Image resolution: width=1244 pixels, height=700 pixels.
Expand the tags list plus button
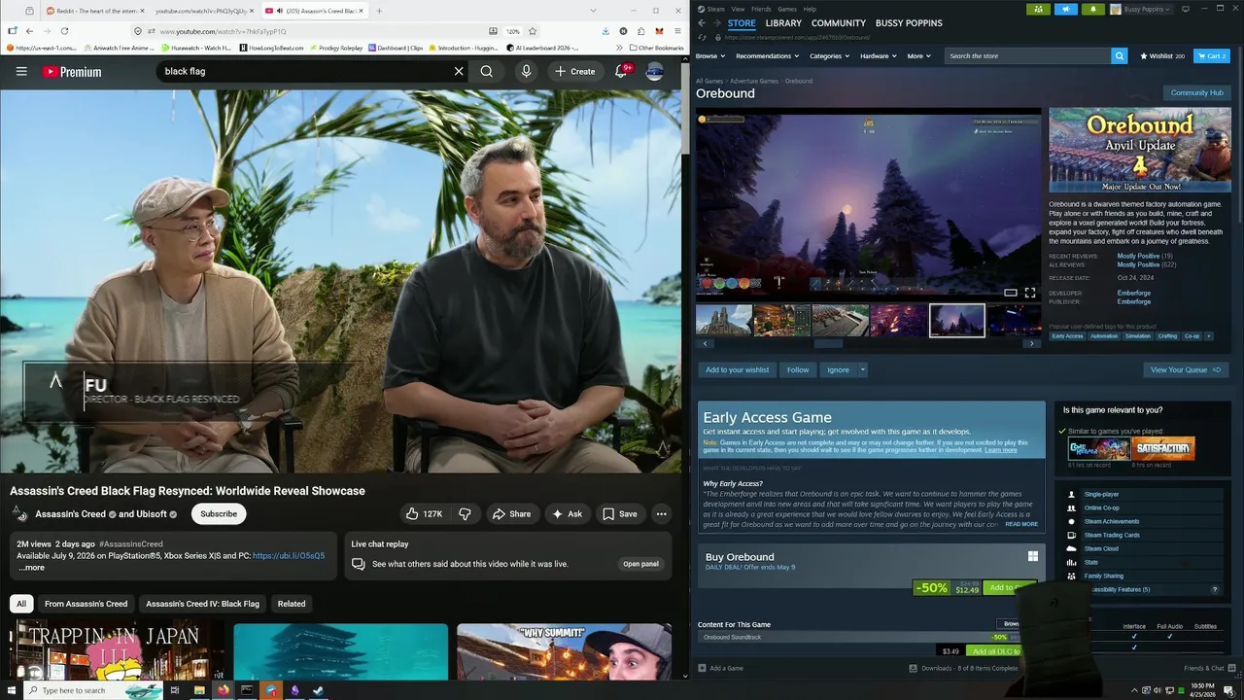tap(1208, 336)
